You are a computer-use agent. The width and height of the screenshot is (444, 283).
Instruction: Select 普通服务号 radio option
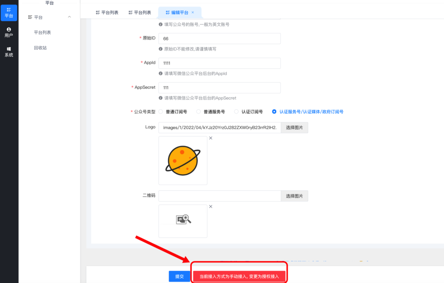pos(199,112)
